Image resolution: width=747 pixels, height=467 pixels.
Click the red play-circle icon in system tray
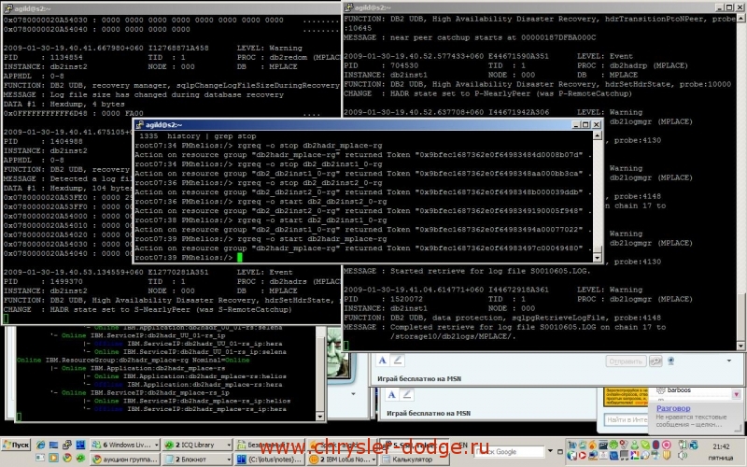click(x=582, y=456)
